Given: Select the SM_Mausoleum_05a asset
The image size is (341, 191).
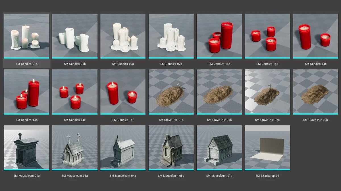Looking at the screenshot, I should click(171, 147).
